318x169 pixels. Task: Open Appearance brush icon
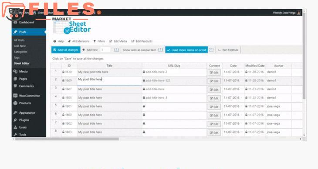coord(15,113)
